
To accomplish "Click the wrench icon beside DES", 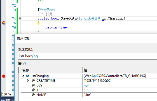I will [x=33, y=85].
